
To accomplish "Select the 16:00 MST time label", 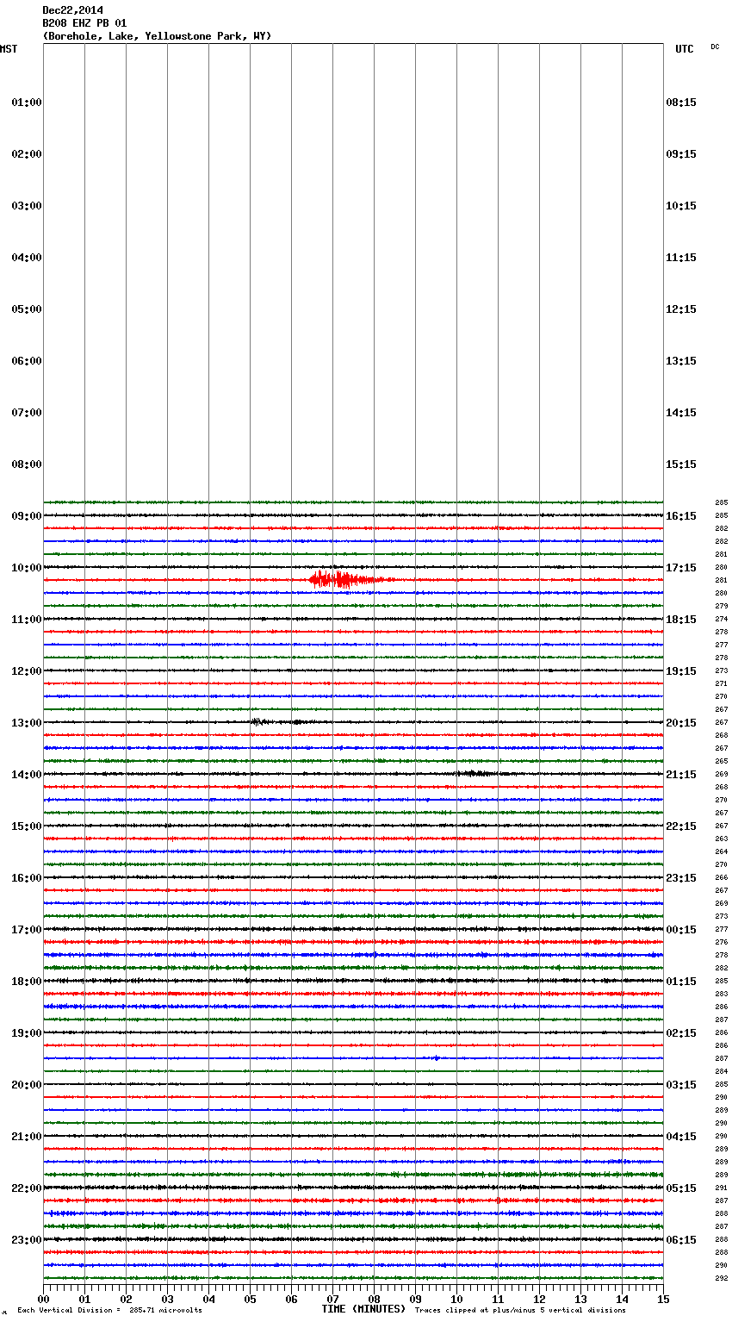I will [27, 878].
